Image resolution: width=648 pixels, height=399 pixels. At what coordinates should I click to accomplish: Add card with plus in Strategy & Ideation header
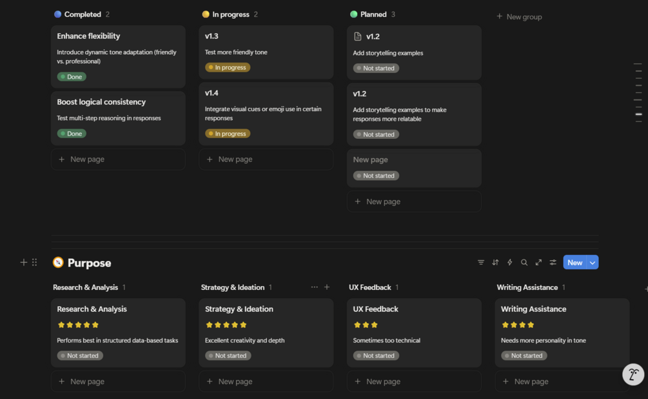pyautogui.click(x=327, y=287)
